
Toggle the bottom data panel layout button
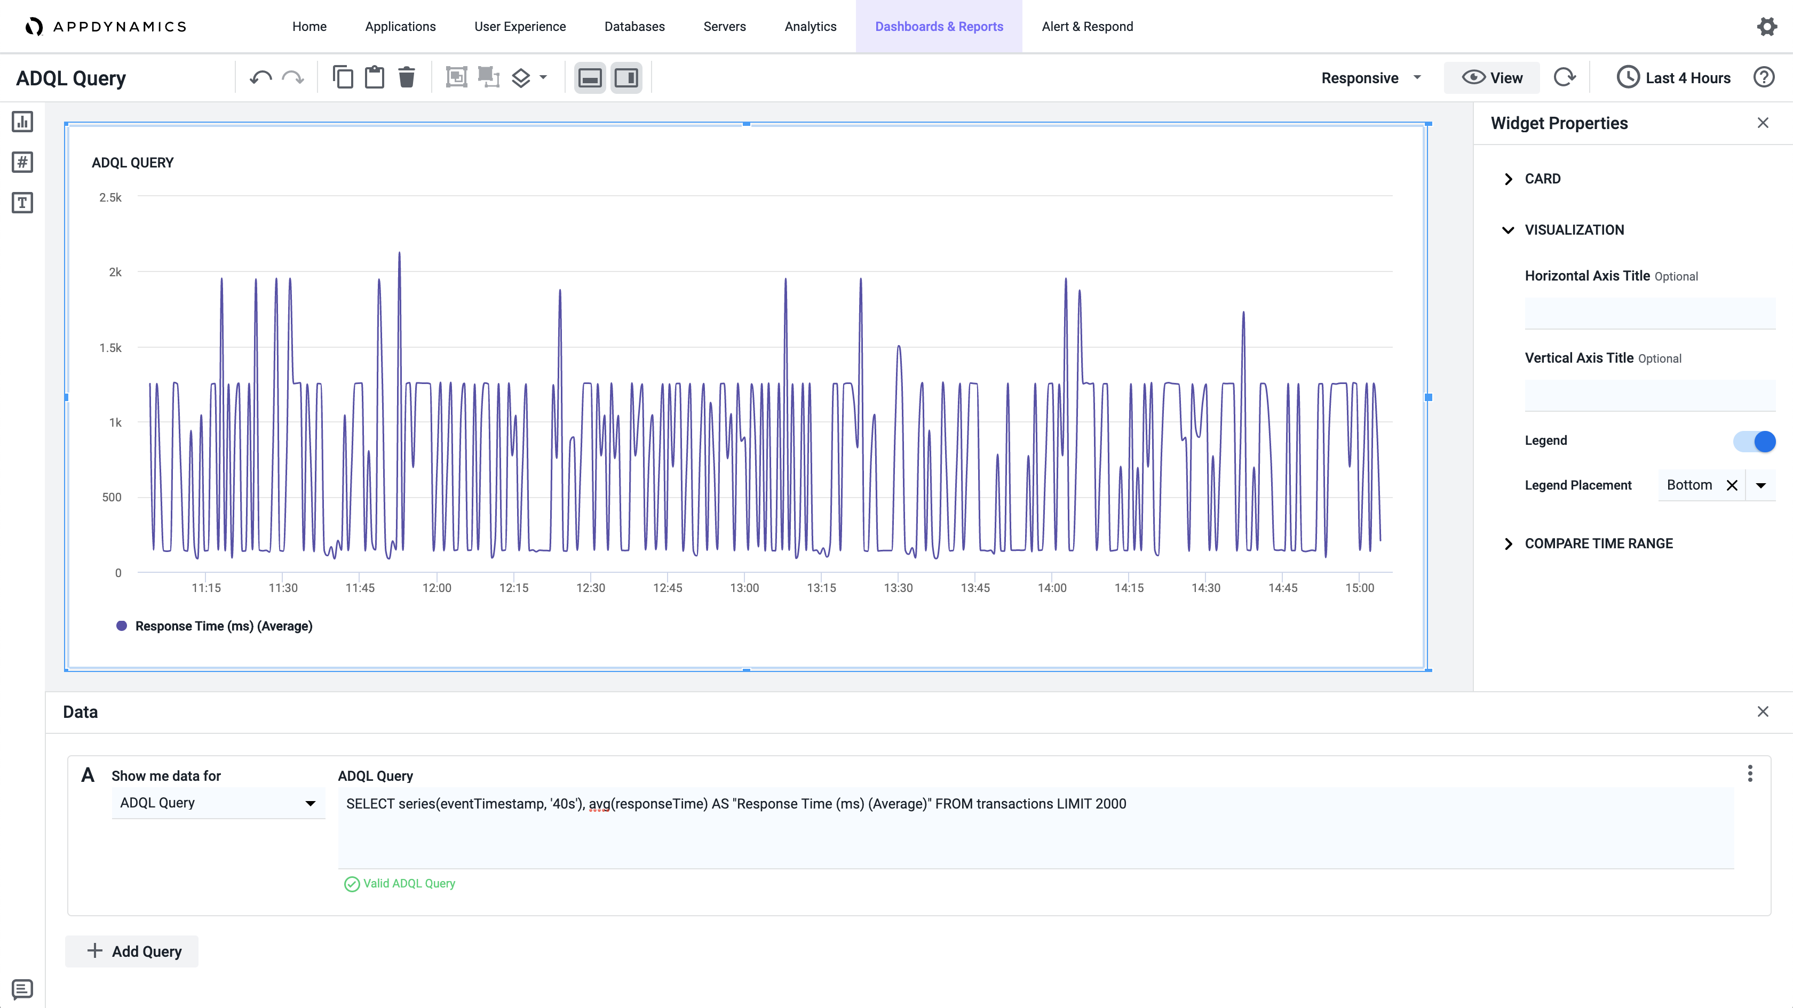pos(590,78)
